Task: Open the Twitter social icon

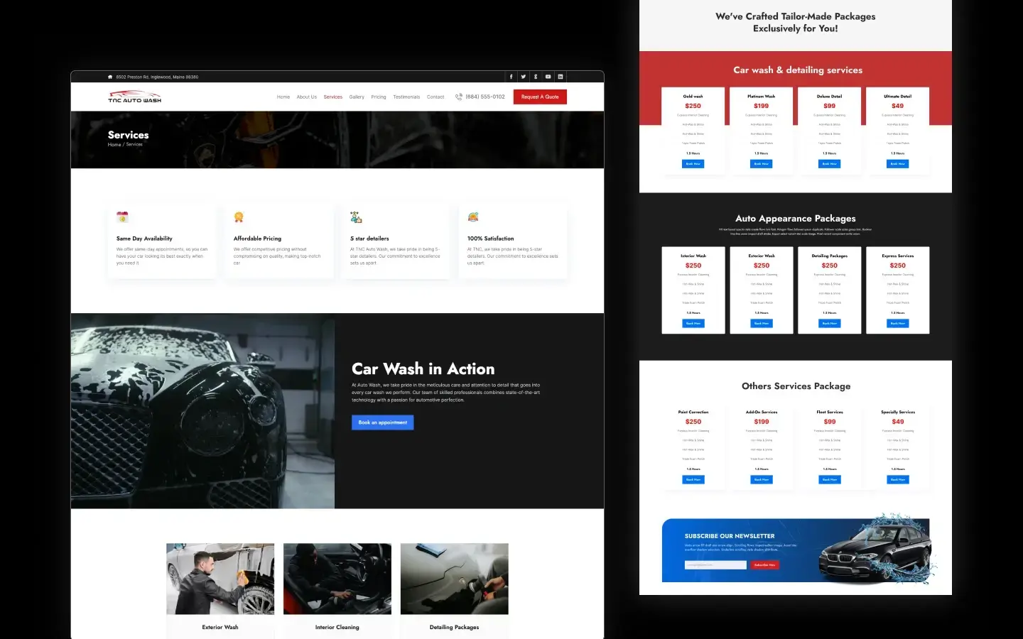Action: click(x=524, y=77)
